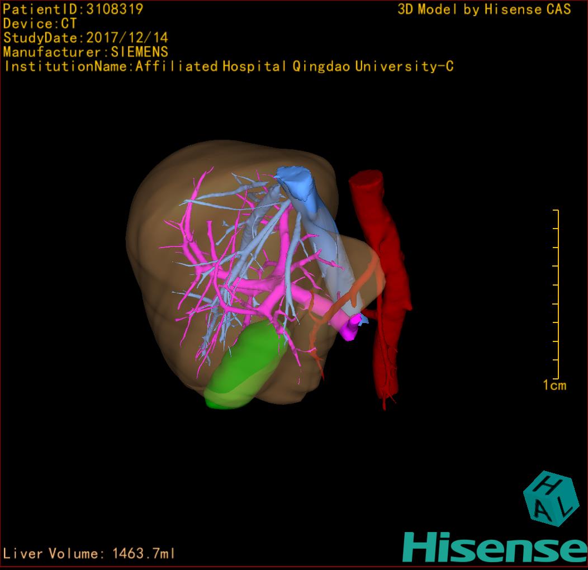Click the Manufacturer:SIEMENS label
The width and height of the screenshot is (588, 570).
[86, 52]
